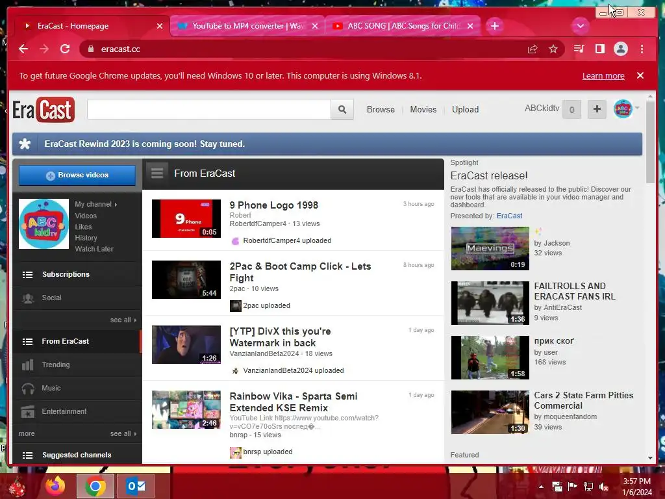Dismiss the Chrome update infobar
Image resolution: width=665 pixels, height=499 pixels.
640,75
